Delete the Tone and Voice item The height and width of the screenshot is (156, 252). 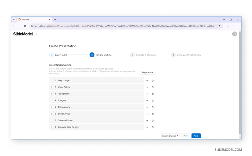153,120
